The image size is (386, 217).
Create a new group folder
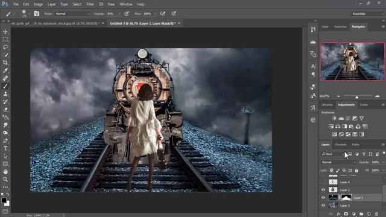(x=361, y=214)
